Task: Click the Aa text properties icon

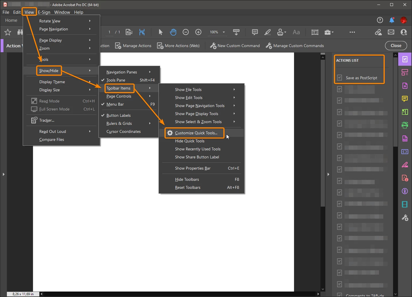Action: point(296,32)
